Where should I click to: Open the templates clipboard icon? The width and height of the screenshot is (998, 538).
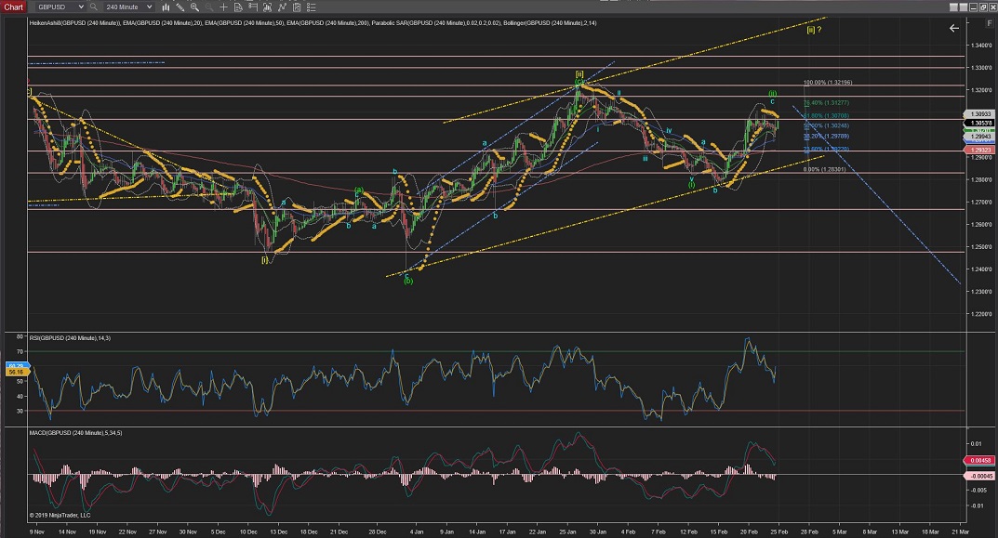tap(296, 7)
